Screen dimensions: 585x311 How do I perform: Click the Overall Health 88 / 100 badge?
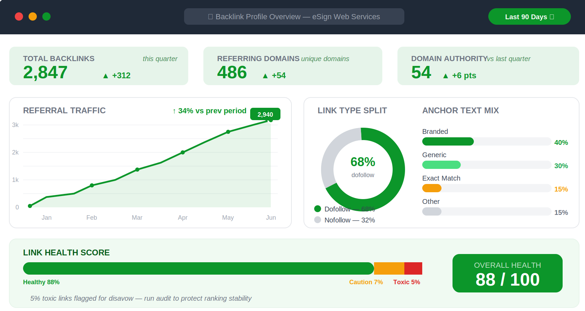pyautogui.click(x=508, y=273)
